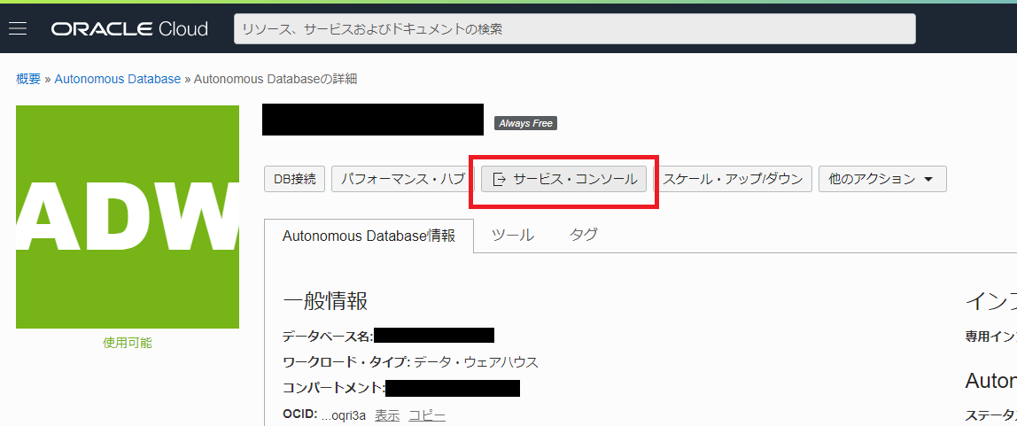Focus the resource and service search field
Viewport: 1017px width, 426px height.
pyautogui.click(x=575, y=29)
